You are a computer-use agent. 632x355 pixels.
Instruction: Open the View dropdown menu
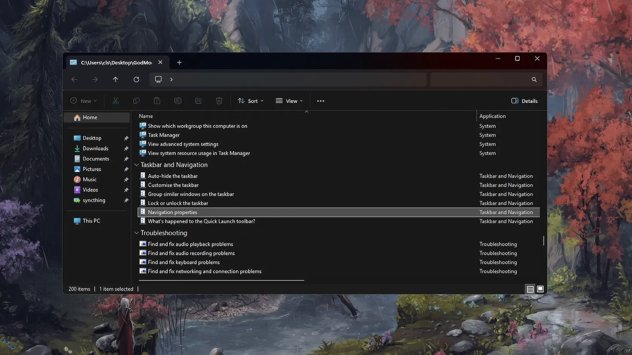pyautogui.click(x=289, y=101)
